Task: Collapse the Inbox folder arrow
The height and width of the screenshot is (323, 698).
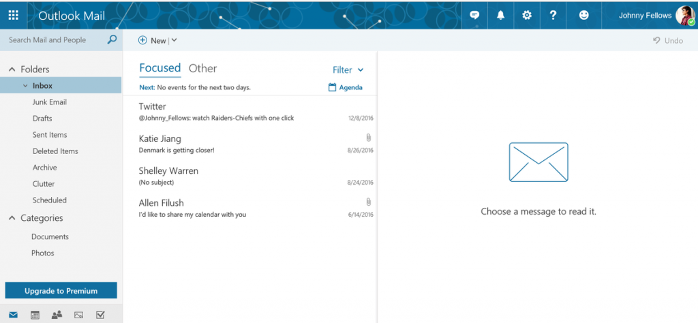Action: click(x=25, y=86)
